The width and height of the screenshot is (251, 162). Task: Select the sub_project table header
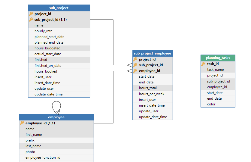(59, 8)
